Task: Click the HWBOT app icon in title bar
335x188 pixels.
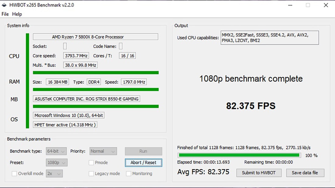Action: click(x=4, y=5)
